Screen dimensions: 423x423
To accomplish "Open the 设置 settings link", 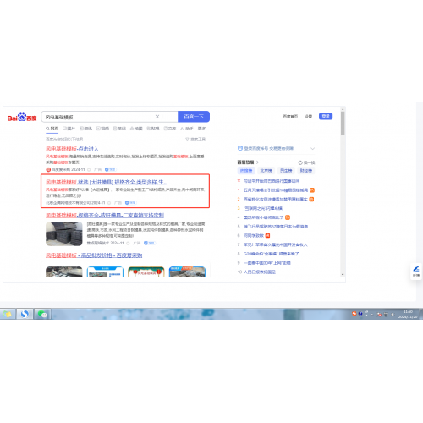I will pos(308,117).
